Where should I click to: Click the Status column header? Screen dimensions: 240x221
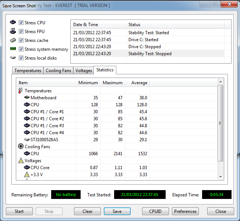click(x=175, y=25)
